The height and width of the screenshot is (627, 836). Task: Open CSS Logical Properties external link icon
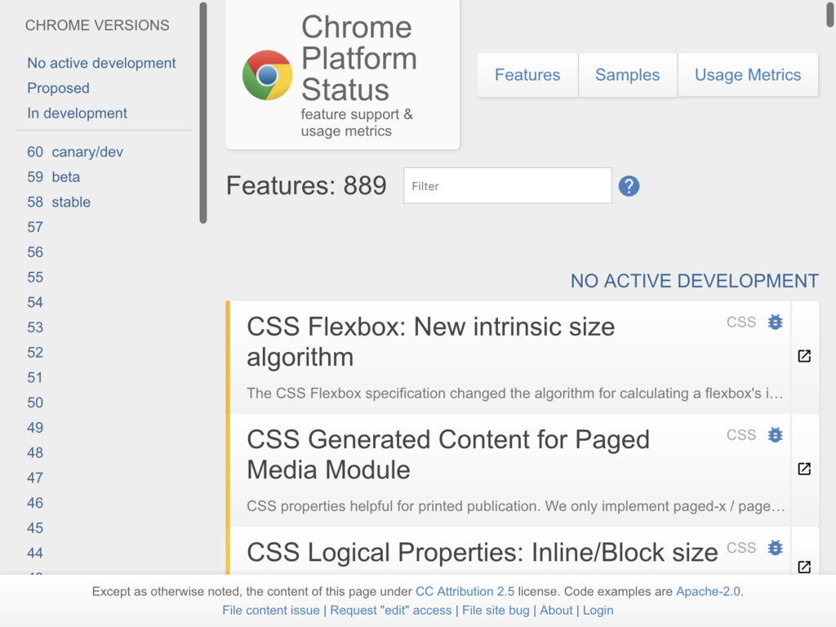click(804, 567)
